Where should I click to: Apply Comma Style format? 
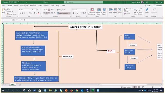tap(80, 13)
